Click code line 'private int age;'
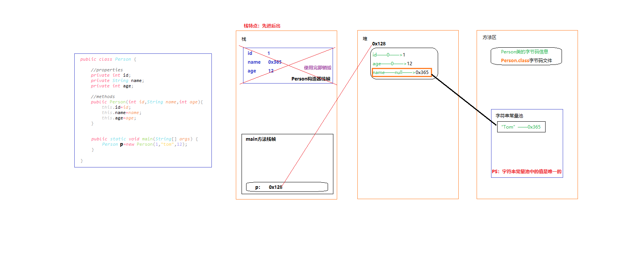This screenshot has height=259, width=629. click(x=112, y=86)
